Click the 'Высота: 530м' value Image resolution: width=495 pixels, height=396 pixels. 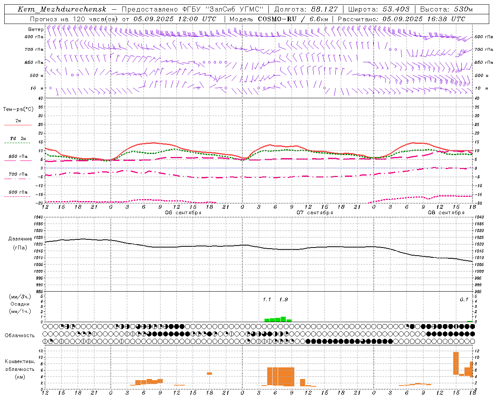(x=446, y=9)
